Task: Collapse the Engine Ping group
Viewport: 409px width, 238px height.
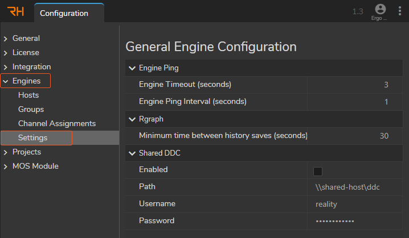Action: (132, 68)
